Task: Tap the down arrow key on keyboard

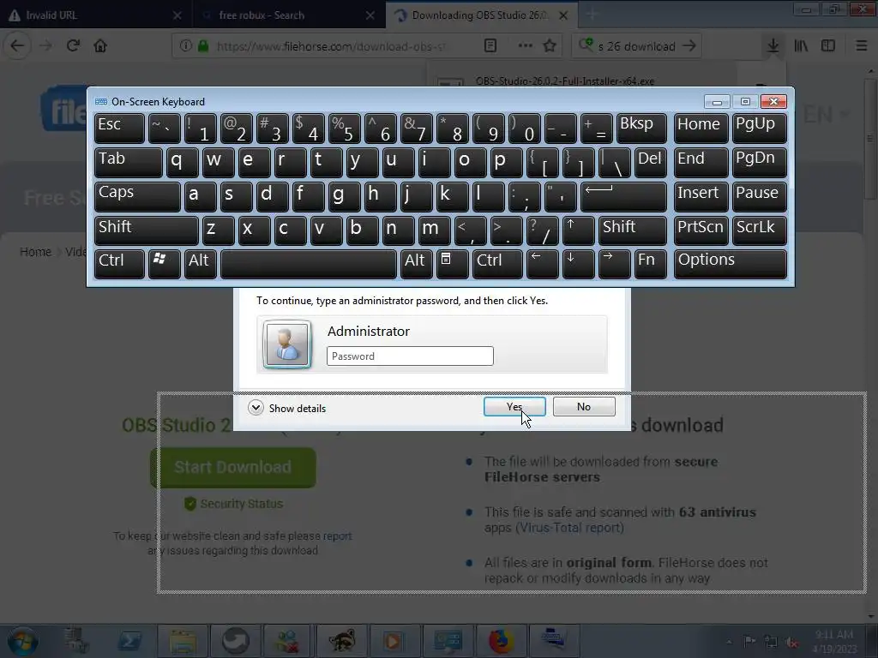Action: tap(578, 264)
